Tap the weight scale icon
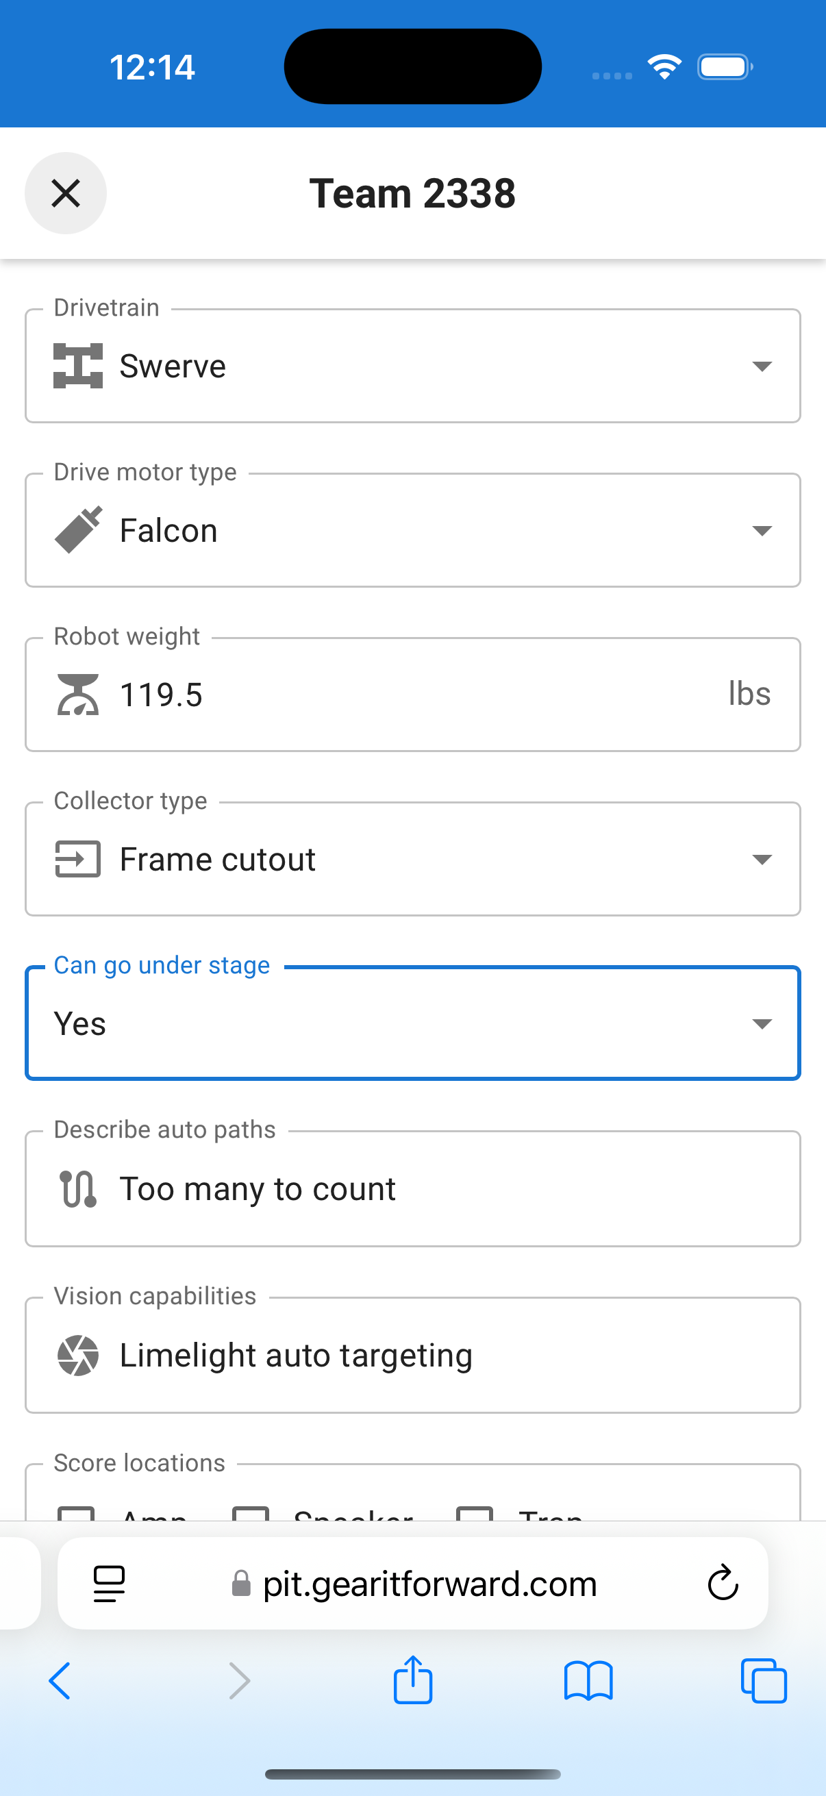Viewport: 826px width, 1796px height. 78,695
